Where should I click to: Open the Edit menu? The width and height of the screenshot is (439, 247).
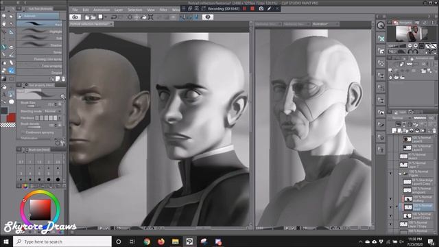85,10
